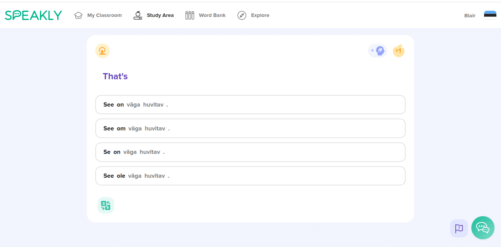Open the Explore tab

click(260, 15)
